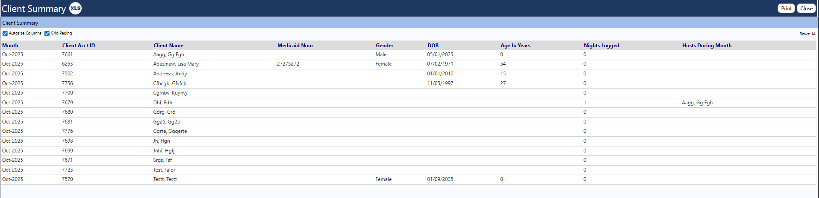
Task: Sort by Hosts During Month header
Action: click(x=707, y=46)
